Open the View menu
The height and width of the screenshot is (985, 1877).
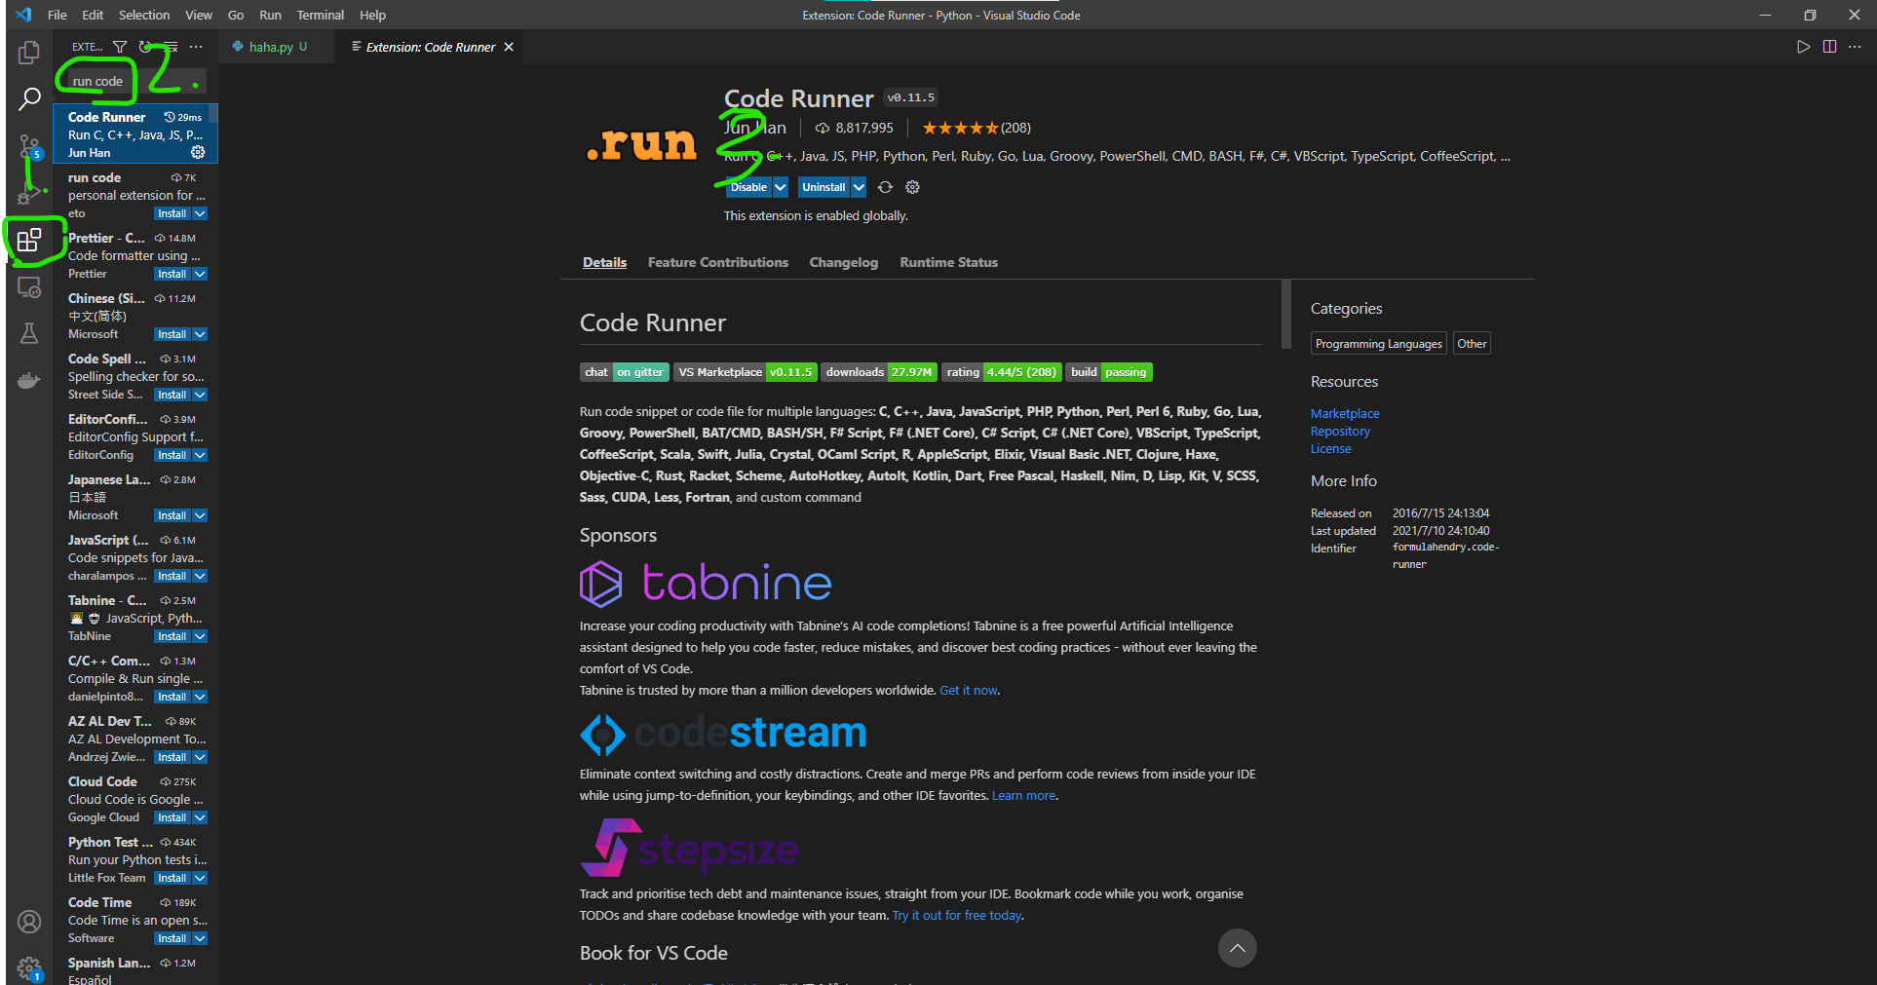coord(199,15)
